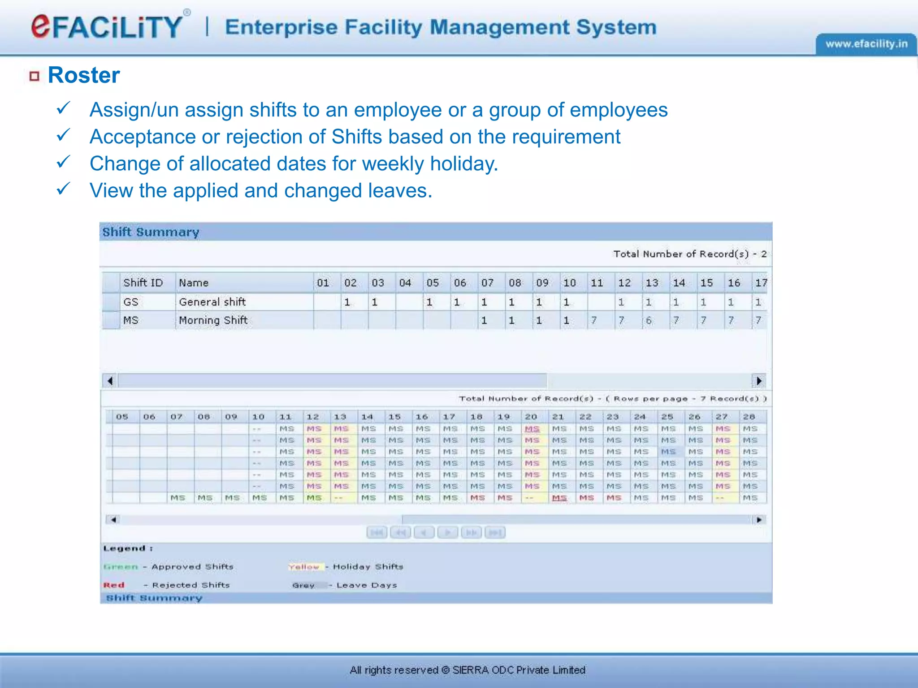This screenshot has width=918, height=688.
Task: Click the fast-rewind pagination button
Action: pos(400,533)
